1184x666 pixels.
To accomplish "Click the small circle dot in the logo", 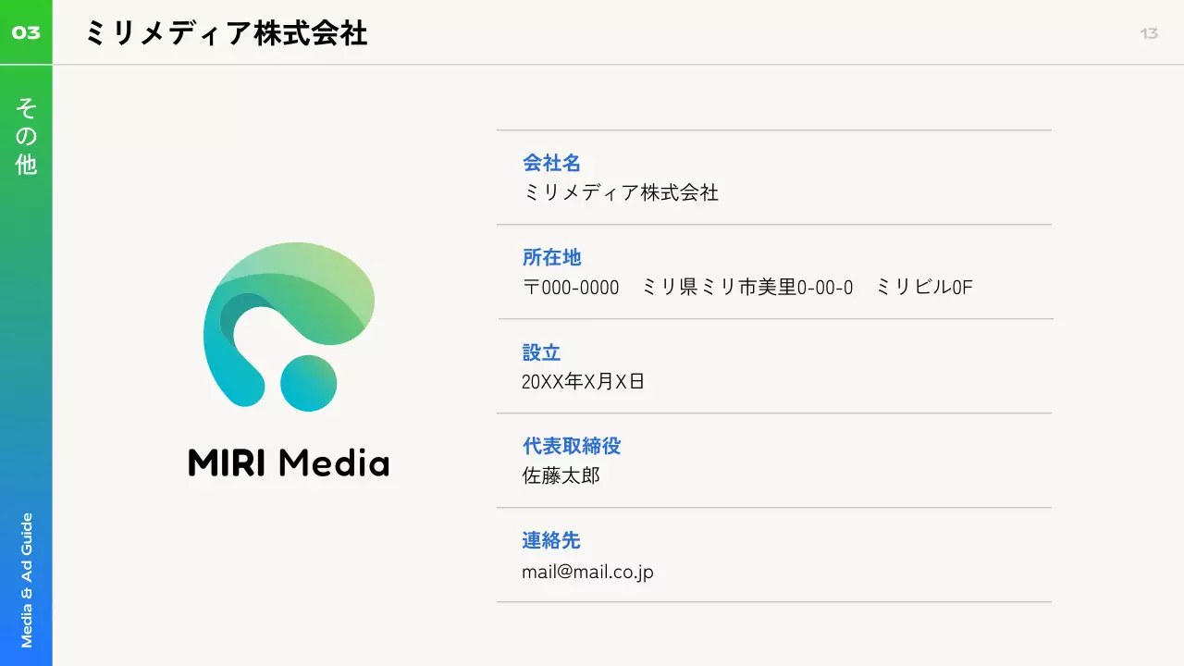I will pyautogui.click(x=308, y=383).
